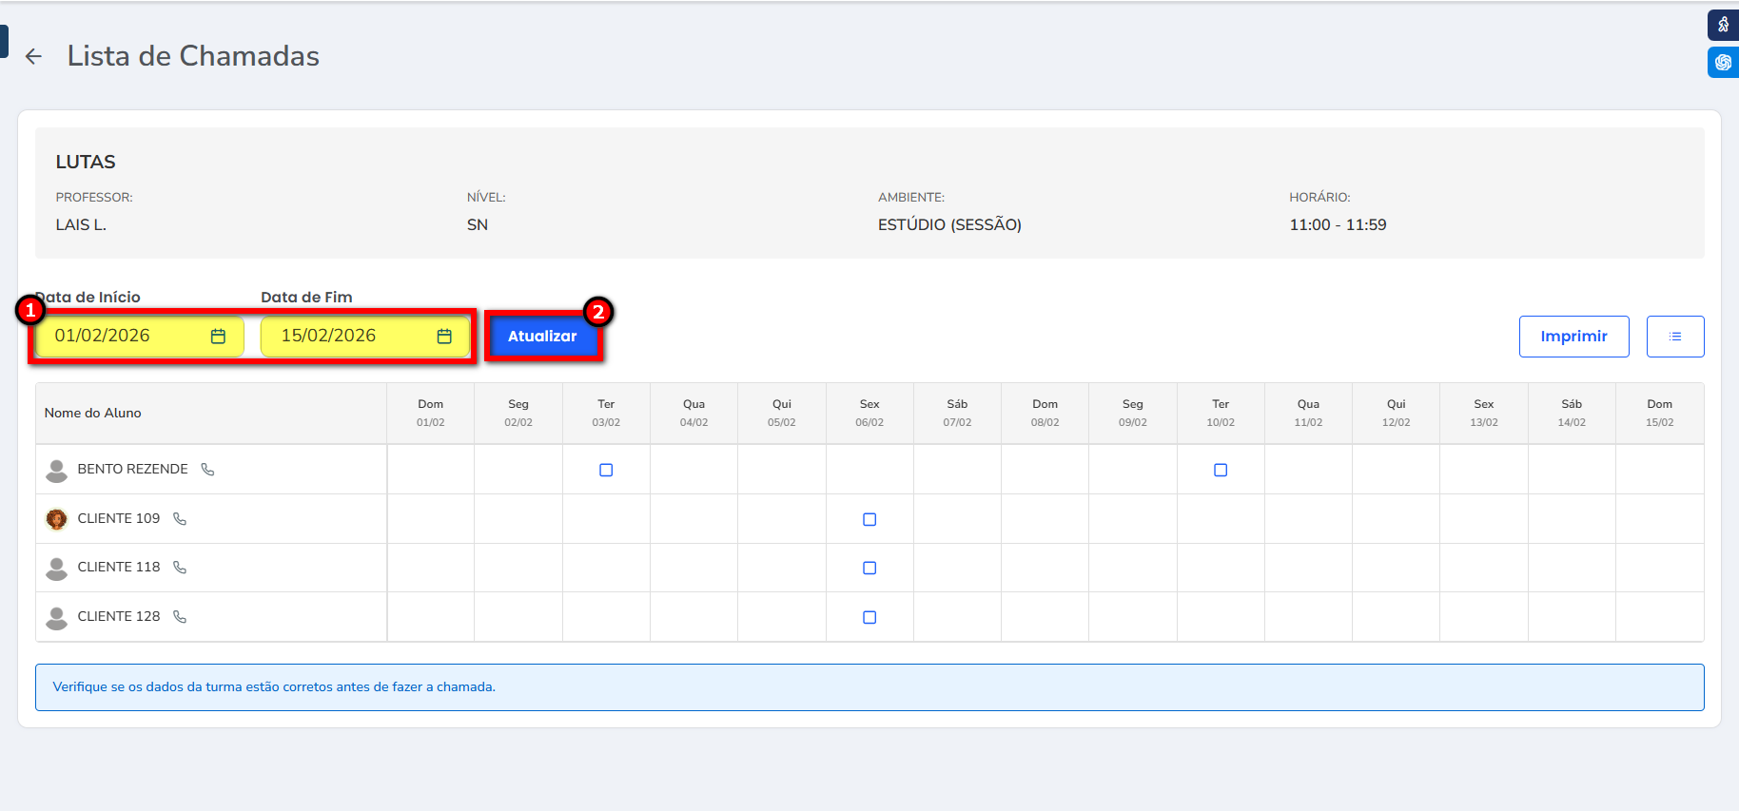Open the calendar picker for Data de Fim
Viewport: 1739px width, 811px height.
tap(444, 337)
